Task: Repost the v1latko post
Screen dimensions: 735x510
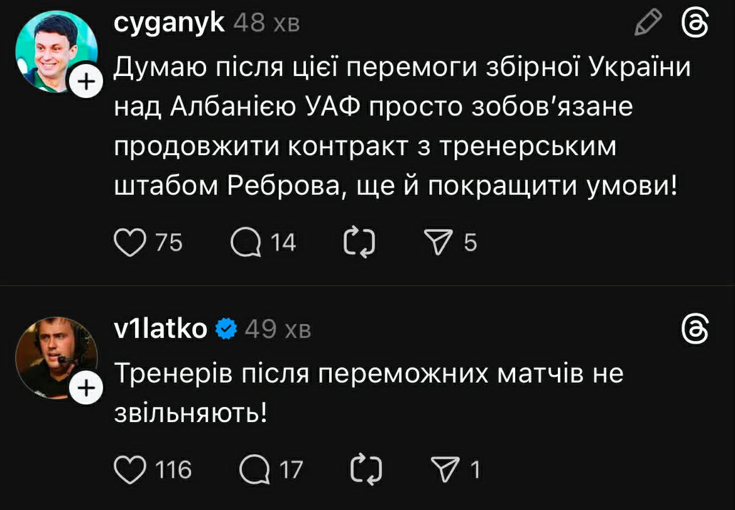Action: (364, 469)
